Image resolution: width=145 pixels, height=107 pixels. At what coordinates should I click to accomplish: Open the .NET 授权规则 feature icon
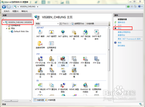74,35
